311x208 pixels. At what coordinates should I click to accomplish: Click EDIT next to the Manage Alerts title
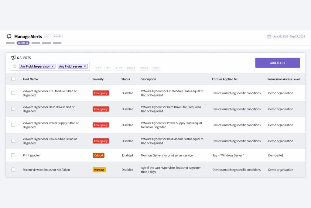click(x=47, y=36)
